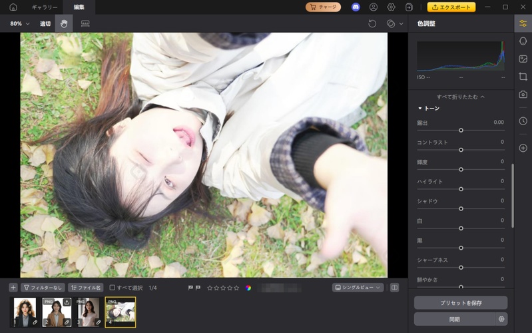Toggle the split compare view icon
The image size is (532, 333).
[x=394, y=288]
